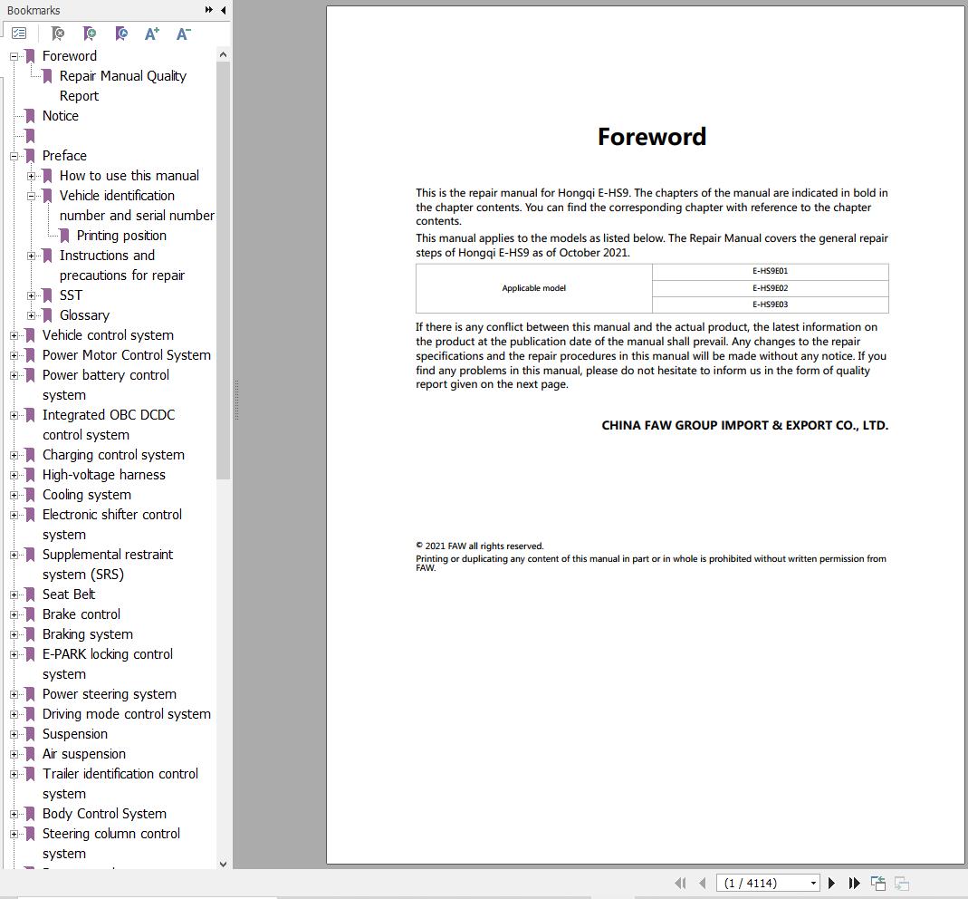Expand the Glossary bookmark entry
This screenshot has width=968, height=899.
pyautogui.click(x=32, y=314)
